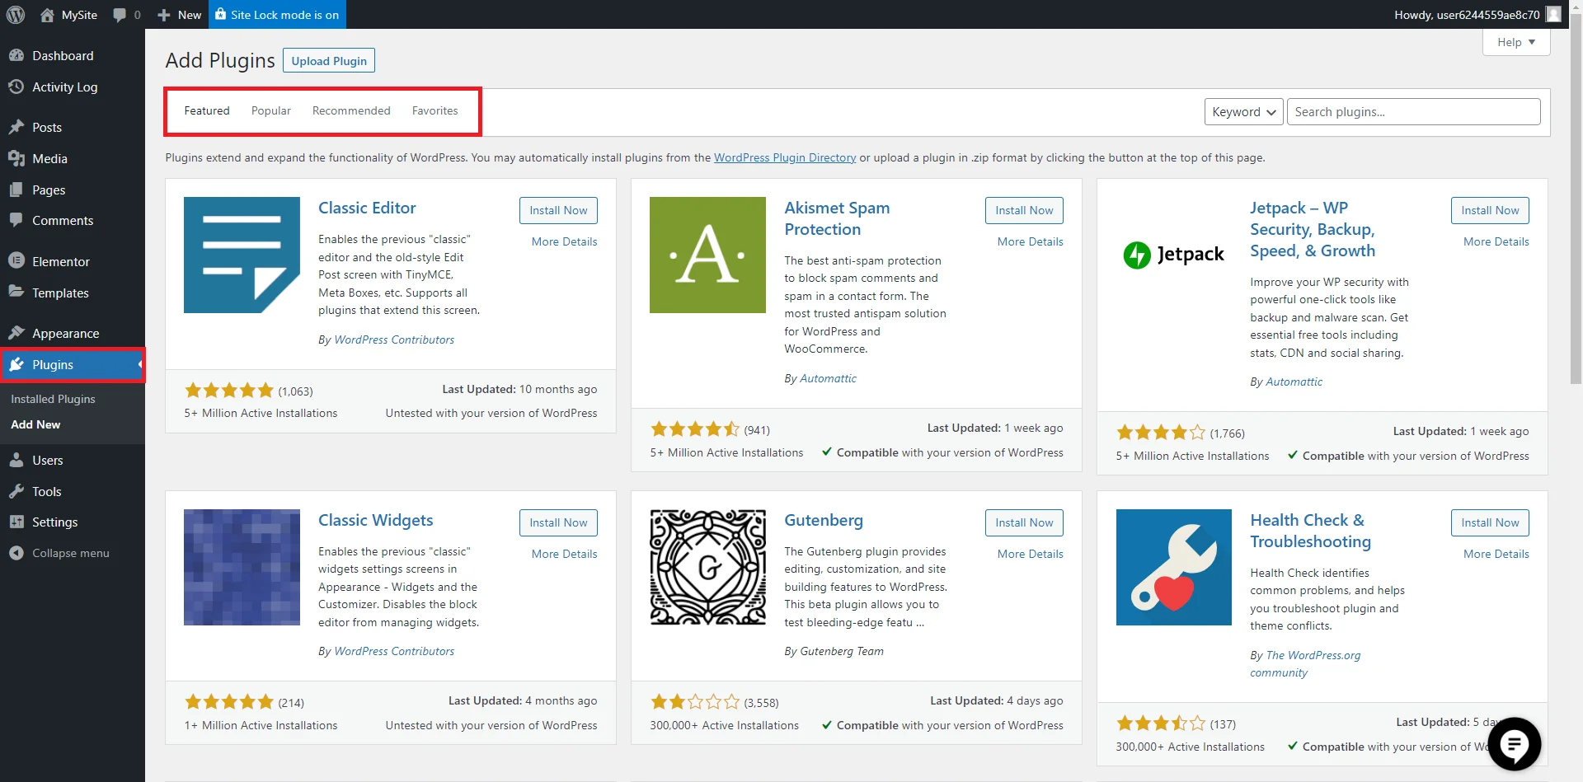
Task: Select the Tools icon in the sidebar
Action: pos(18,491)
